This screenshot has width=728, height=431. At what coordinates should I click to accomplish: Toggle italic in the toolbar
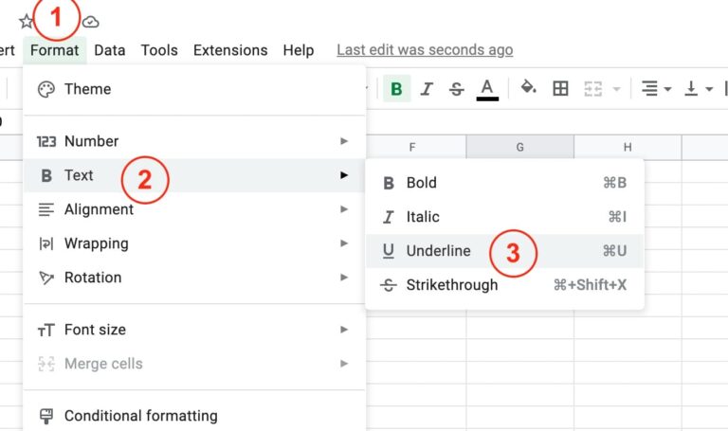click(x=427, y=89)
